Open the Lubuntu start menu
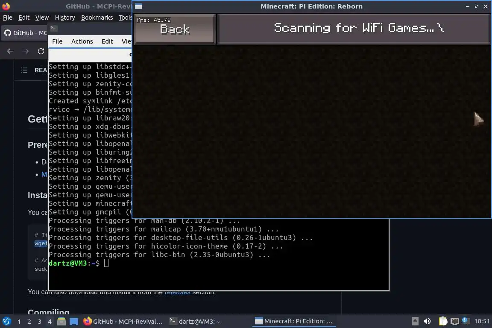Screen dimensions: 492x328 (7, 321)
